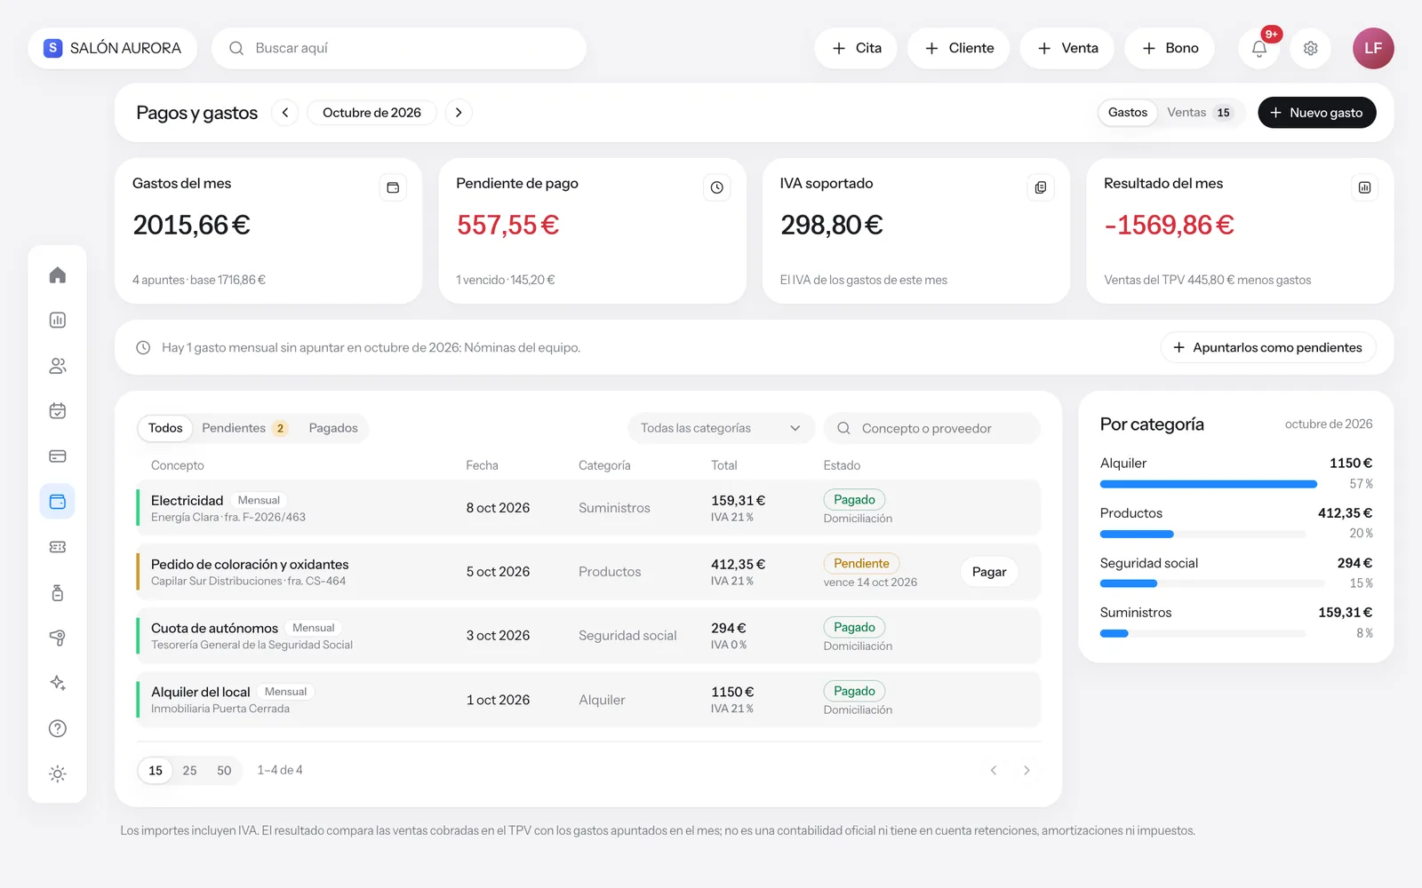Select the Pagados tab
Viewport: 1422px width, 888px height.
click(x=333, y=428)
